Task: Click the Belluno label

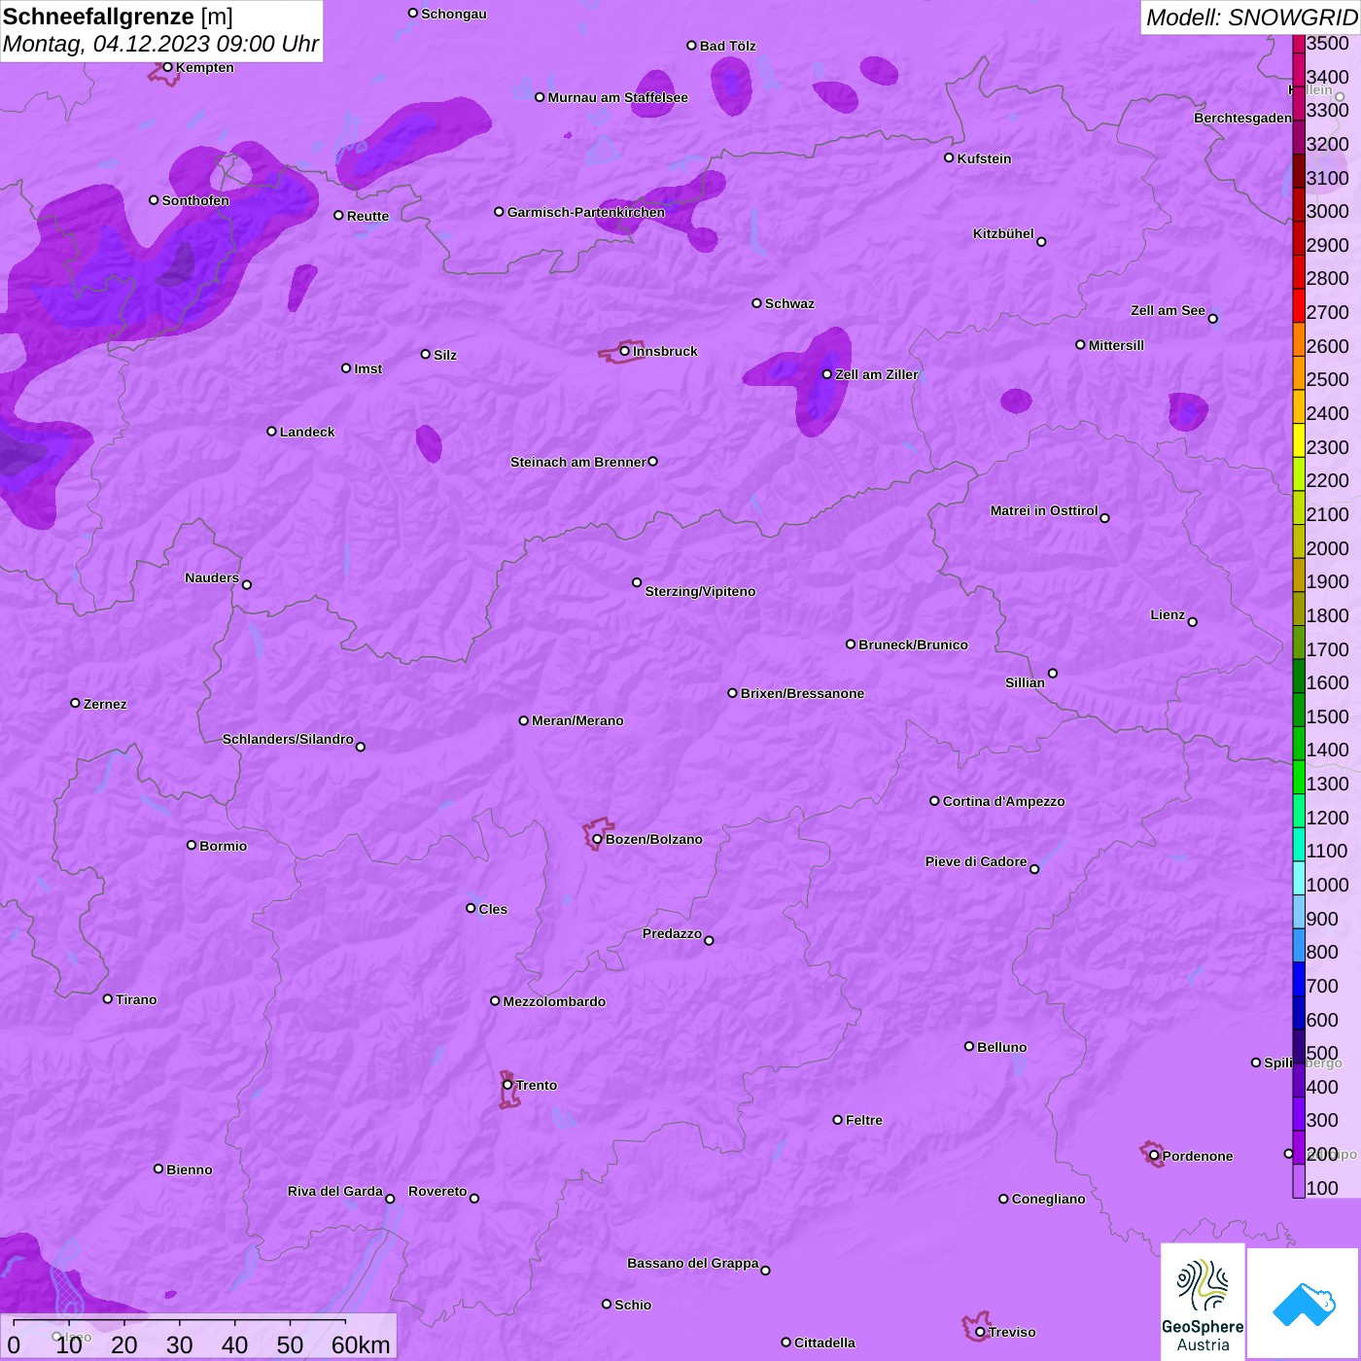Action: [1001, 1047]
